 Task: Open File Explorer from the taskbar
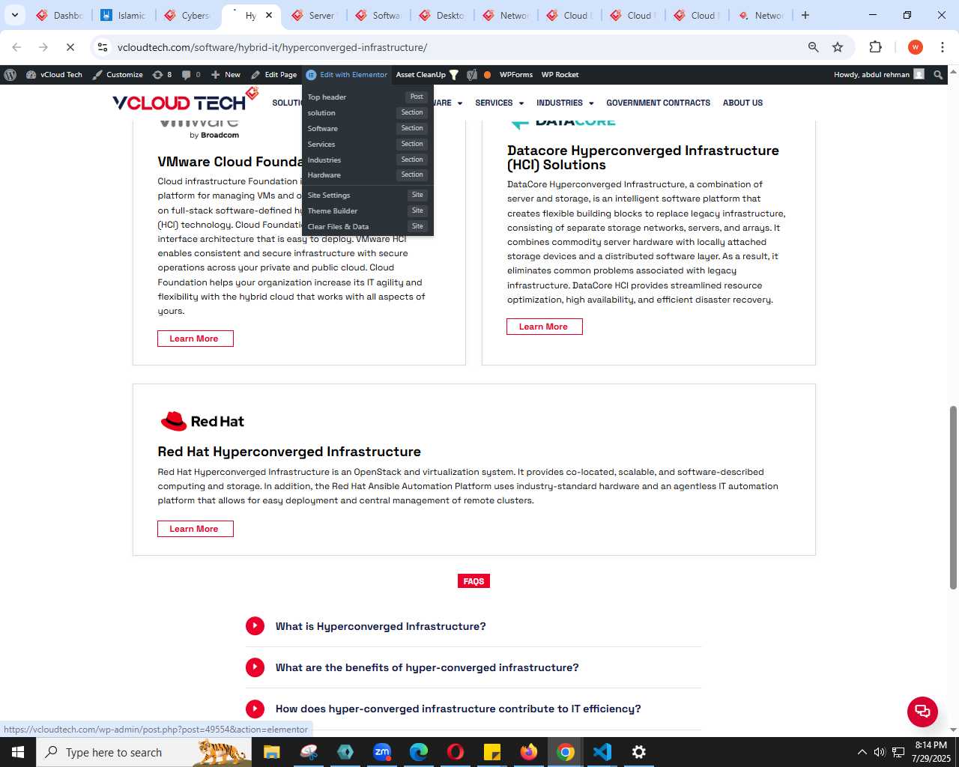tap(271, 752)
